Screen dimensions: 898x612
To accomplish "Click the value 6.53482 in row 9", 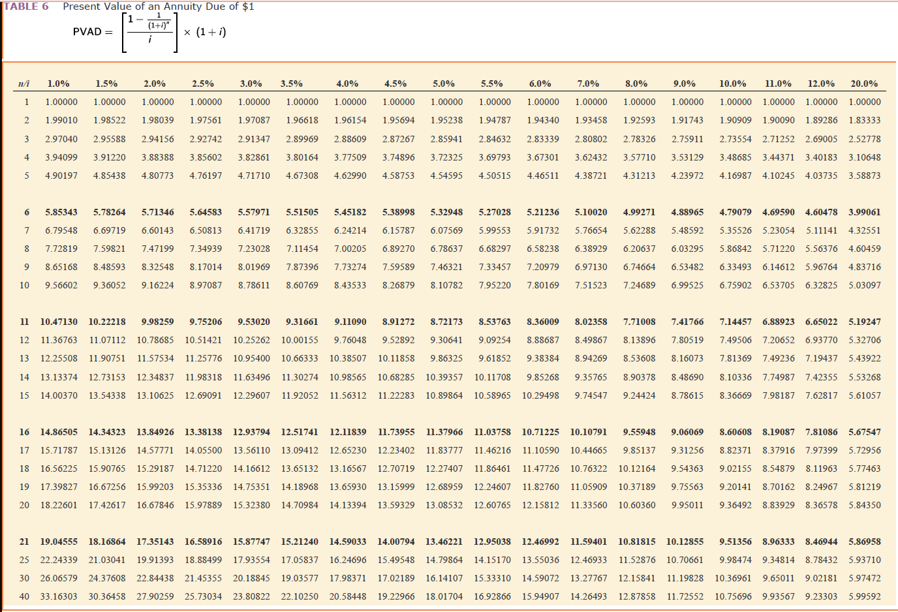I will [688, 267].
